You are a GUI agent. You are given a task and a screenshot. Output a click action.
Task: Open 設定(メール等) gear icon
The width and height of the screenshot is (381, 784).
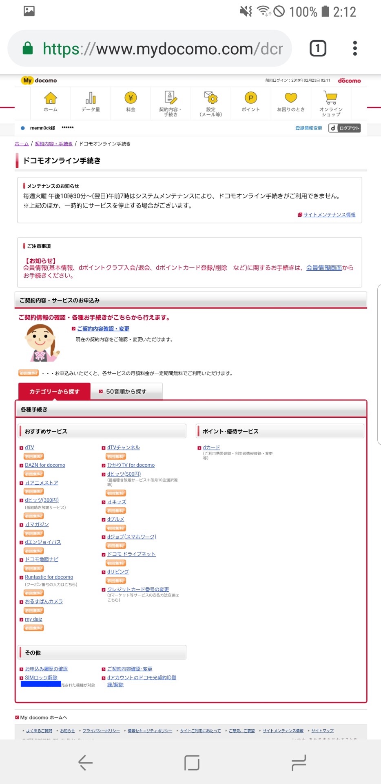click(x=211, y=98)
